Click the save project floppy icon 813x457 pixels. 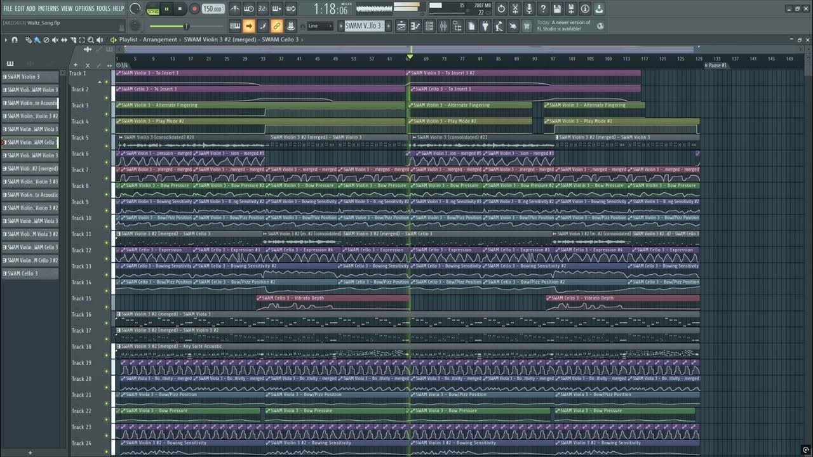coord(556,10)
